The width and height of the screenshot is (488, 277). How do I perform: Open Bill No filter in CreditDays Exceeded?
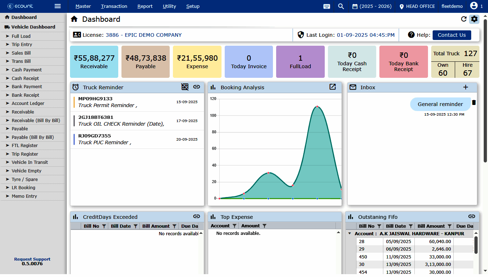(104, 226)
